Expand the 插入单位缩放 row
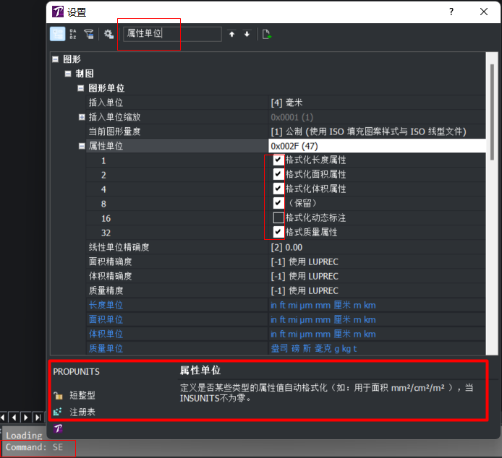Viewport: 502px width, 458px height. point(82,117)
